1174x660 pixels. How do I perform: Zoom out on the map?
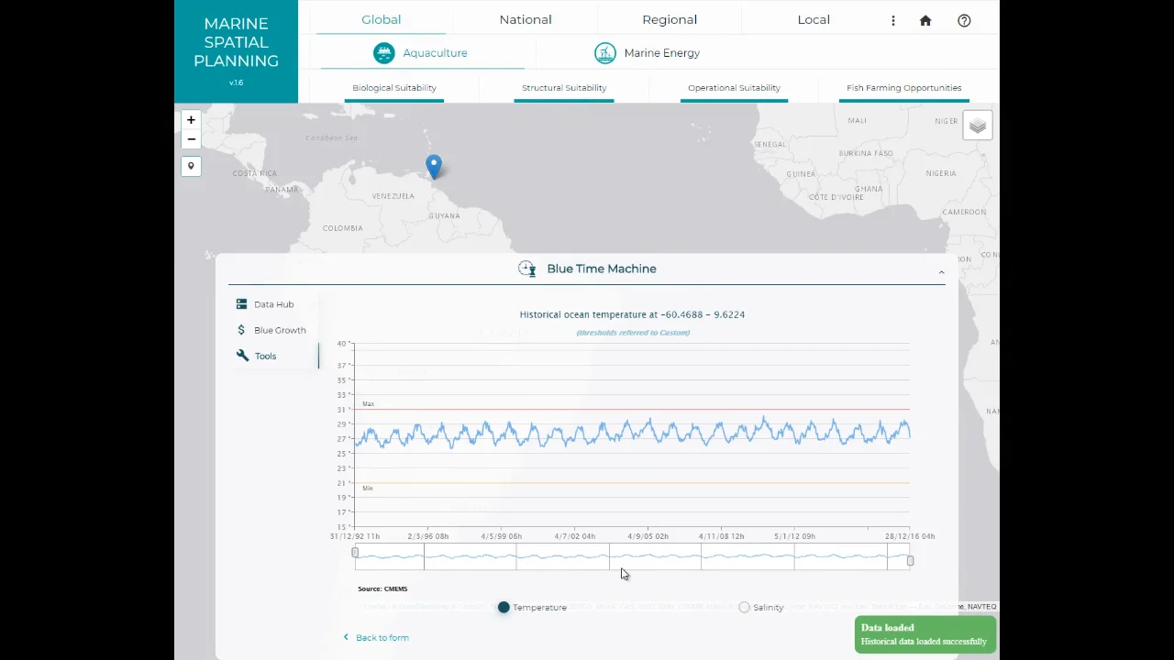click(x=191, y=139)
